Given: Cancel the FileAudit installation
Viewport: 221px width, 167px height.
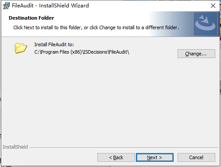Looking at the screenshot, I should pos(196,157).
